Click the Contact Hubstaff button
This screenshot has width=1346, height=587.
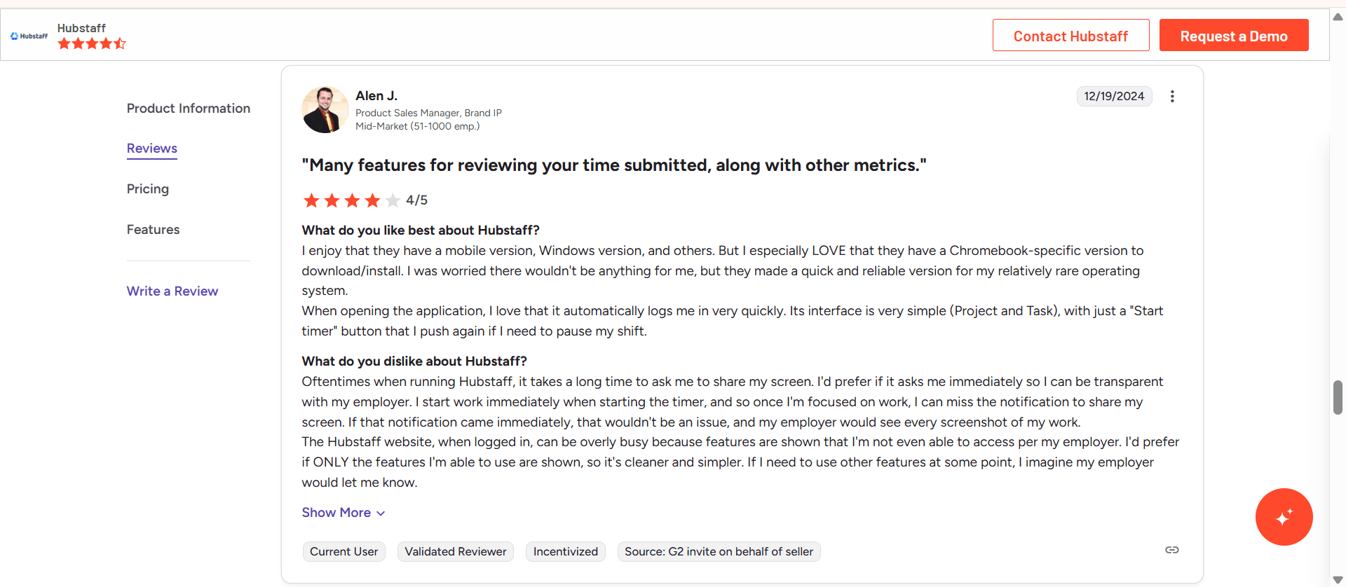point(1070,36)
